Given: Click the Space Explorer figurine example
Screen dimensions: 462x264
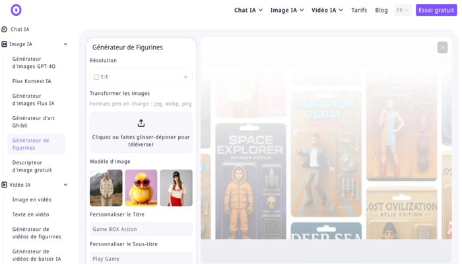Looking at the screenshot, I should (251, 181).
